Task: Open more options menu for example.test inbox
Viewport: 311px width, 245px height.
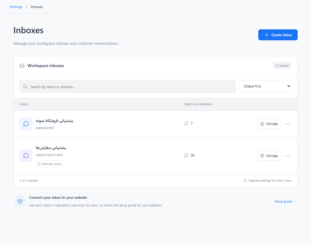Action: (x=287, y=124)
